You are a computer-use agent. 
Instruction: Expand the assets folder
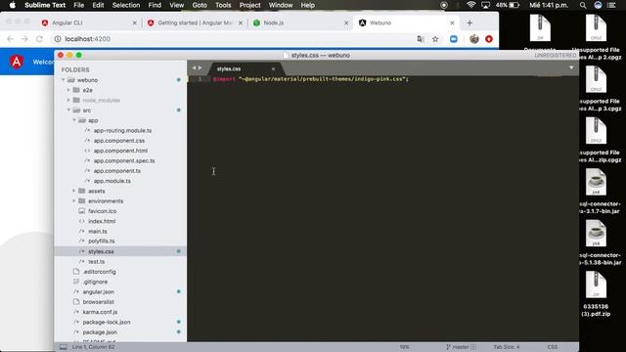point(74,191)
